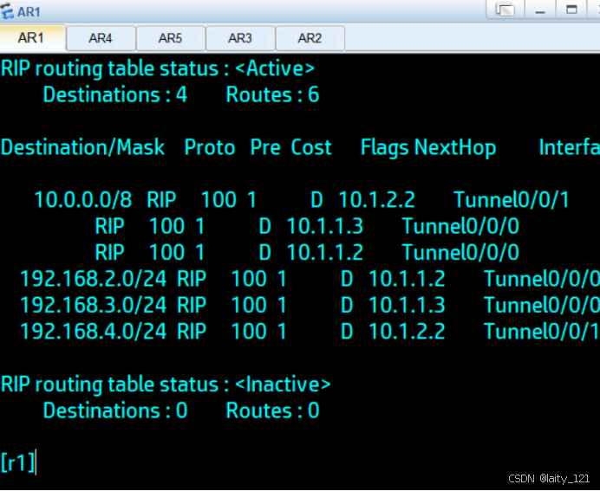Click the Pre column header text
Screen dimensions: 600x491
tap(265, 147)
